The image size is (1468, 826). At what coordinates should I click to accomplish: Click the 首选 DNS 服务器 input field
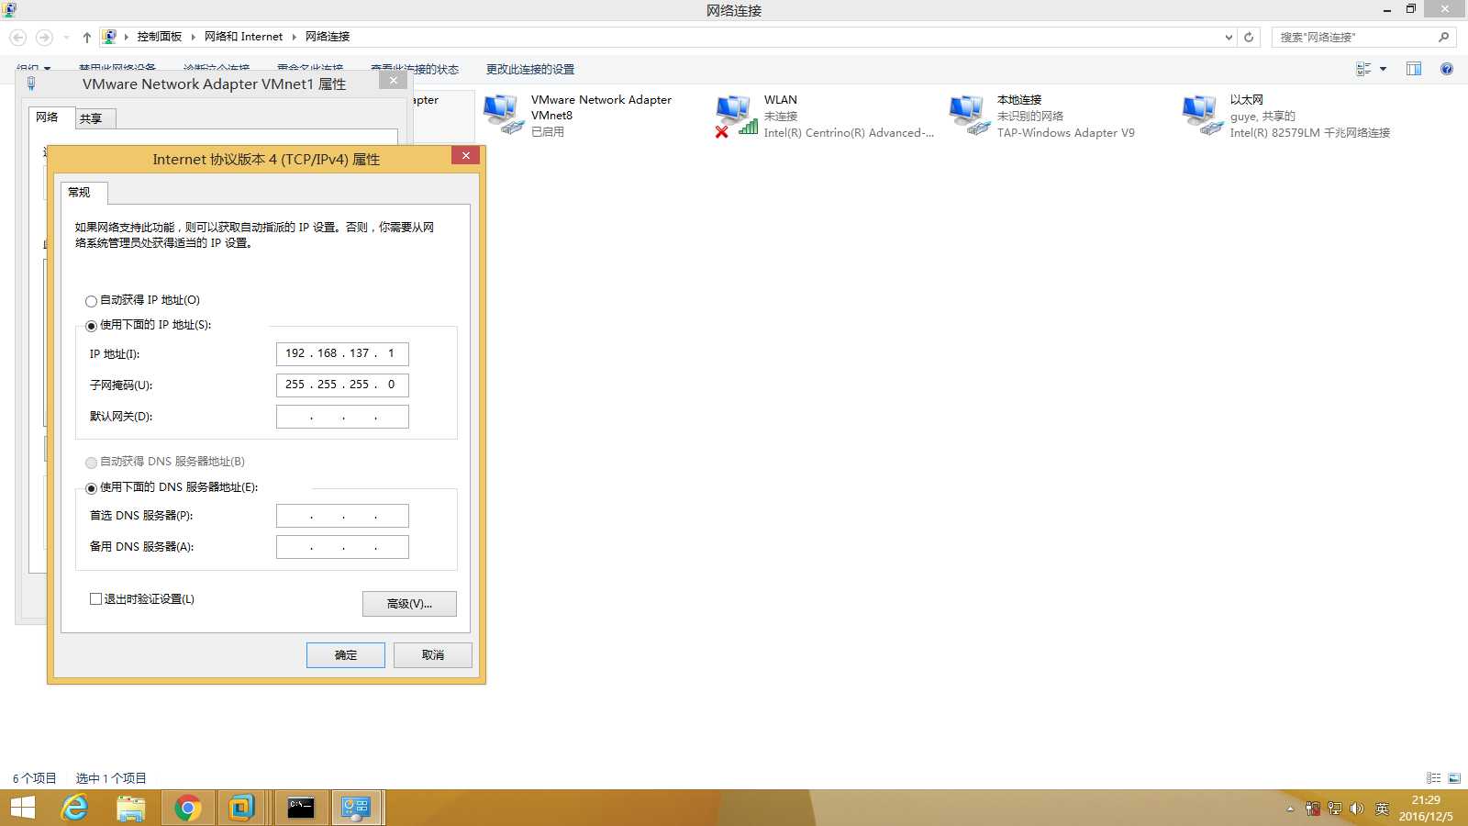tap(342, 516)
